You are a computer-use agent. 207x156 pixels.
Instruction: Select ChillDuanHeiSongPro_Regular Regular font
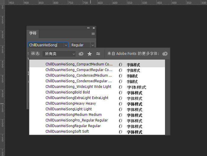pos(97,120)
